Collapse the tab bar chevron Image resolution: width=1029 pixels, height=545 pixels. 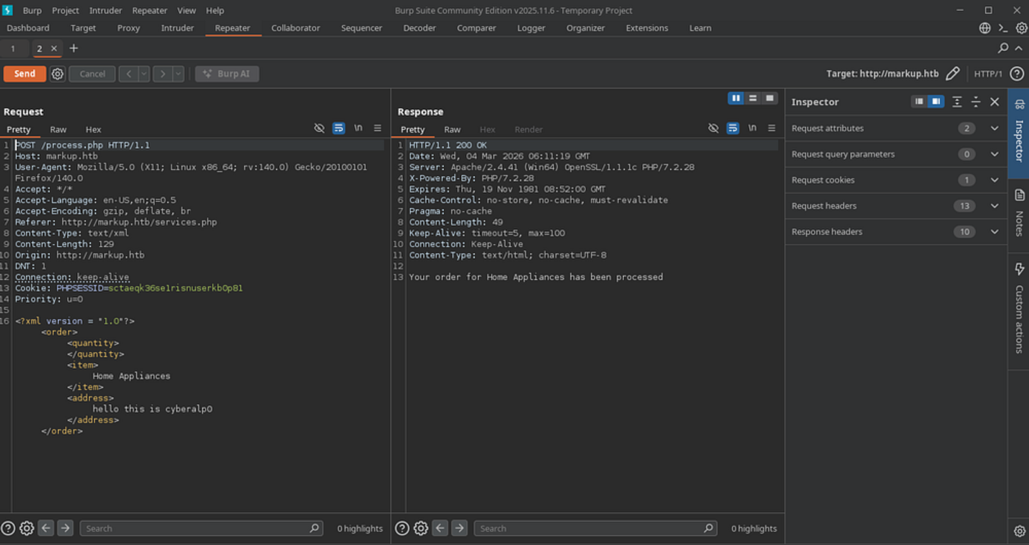[1019, 48]
